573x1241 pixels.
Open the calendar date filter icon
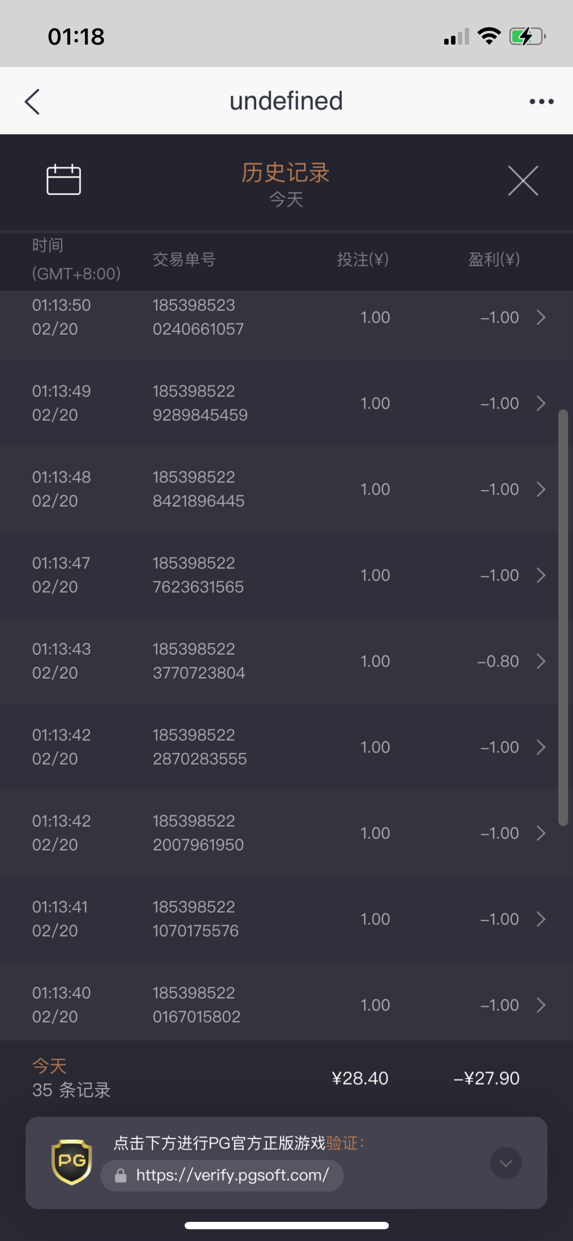(x=64, y=180)
